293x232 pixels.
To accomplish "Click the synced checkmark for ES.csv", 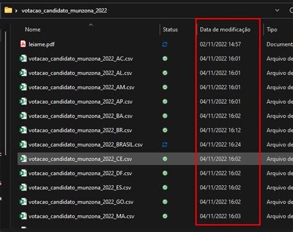I will point(165,187).
